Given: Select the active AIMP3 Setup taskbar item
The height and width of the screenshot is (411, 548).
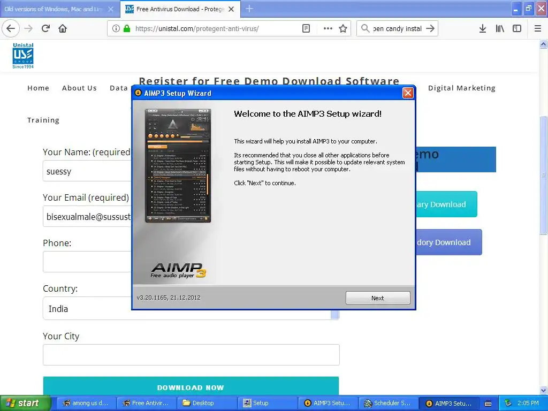Looking at the screenshot, I should pos(449,403).
